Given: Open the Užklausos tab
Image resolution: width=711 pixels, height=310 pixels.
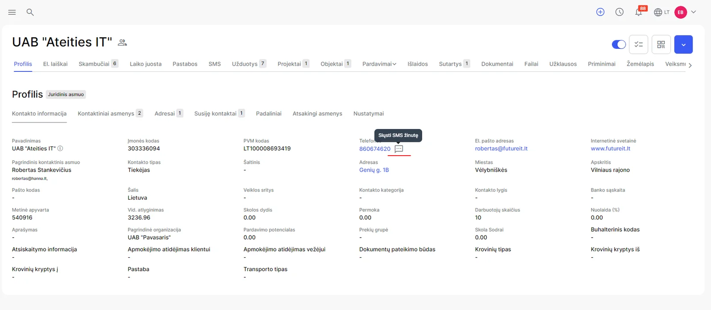Looking at the screenshot, I should pyautogui.click(x=563, y=64).
